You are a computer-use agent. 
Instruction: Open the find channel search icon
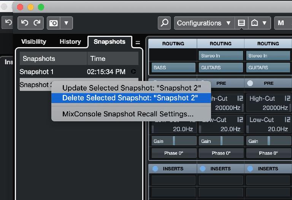[164, 23]
